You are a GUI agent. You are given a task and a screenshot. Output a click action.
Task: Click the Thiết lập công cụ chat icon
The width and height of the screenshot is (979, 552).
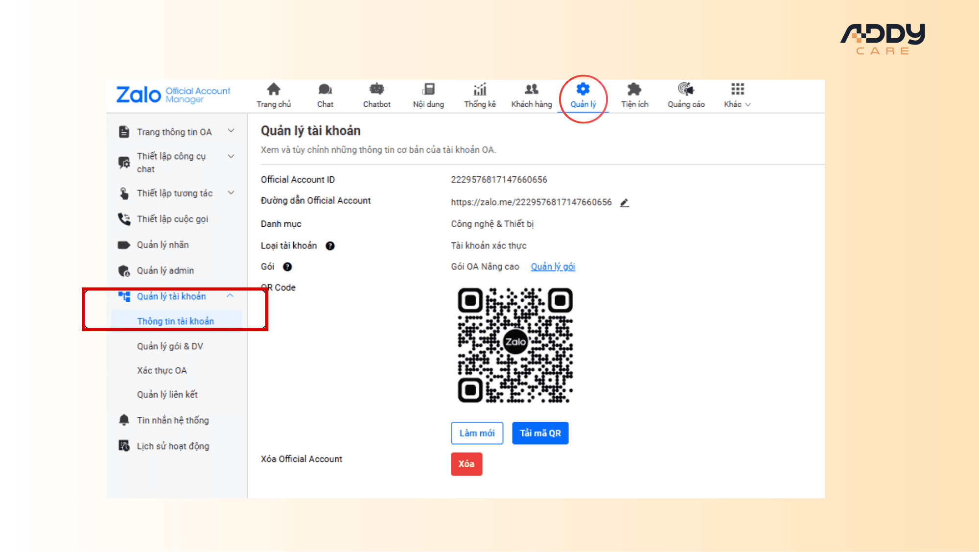(x=124, y=162)
